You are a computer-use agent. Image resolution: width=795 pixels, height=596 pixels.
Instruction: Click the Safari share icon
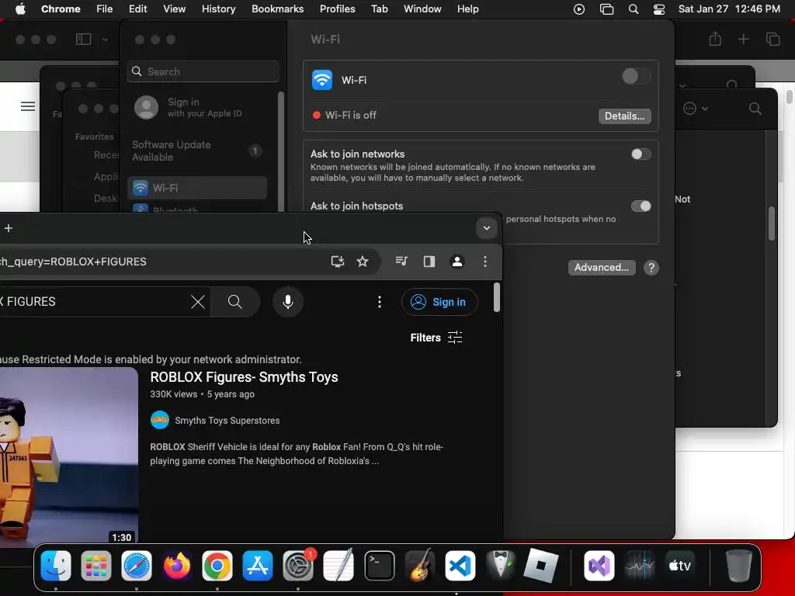tap(715, 39)
